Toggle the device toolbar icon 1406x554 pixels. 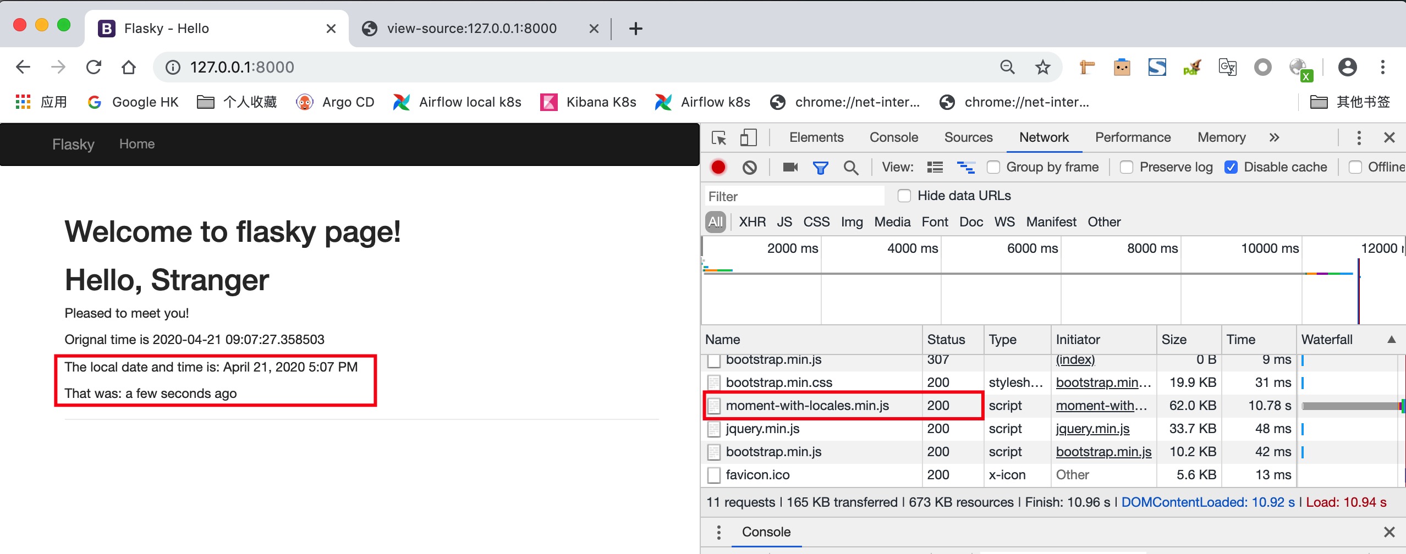click(x=748, y=137)
